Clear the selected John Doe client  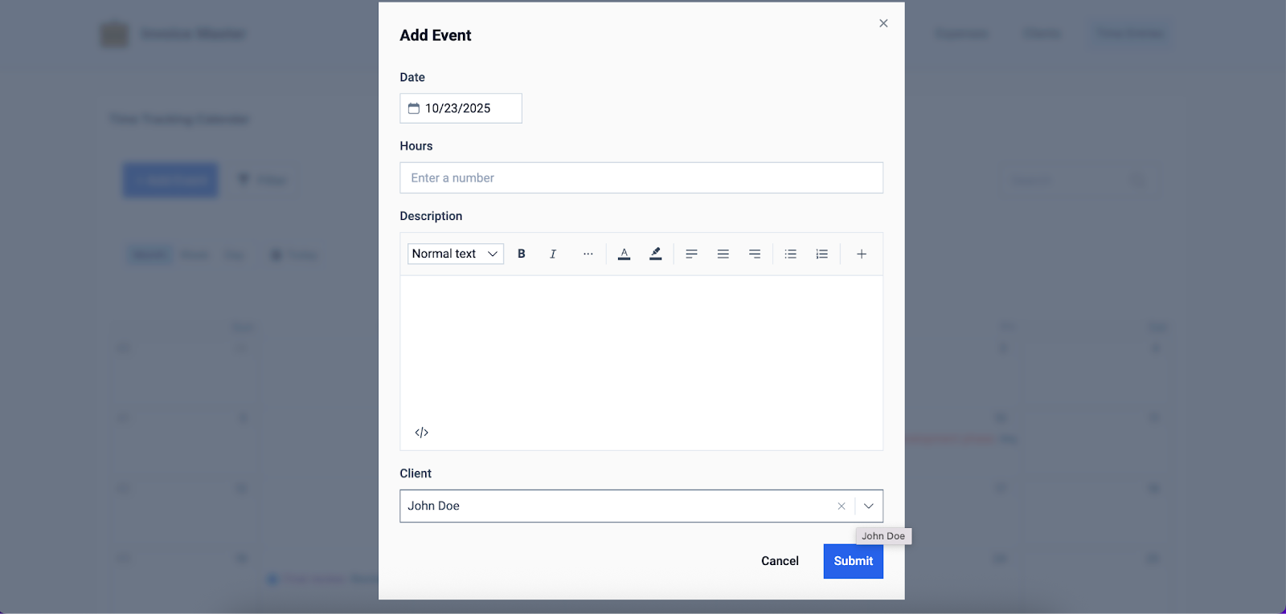point(841,506)
